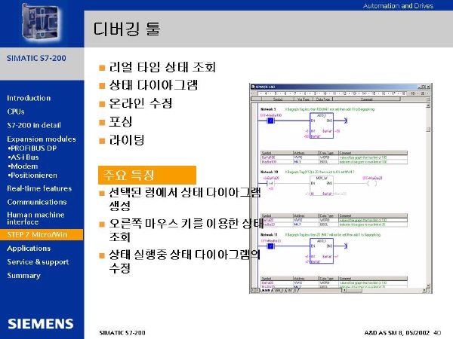Click Symbol header of Network 1 table
The width and height of the screenshot is (453, 339).
277,153
